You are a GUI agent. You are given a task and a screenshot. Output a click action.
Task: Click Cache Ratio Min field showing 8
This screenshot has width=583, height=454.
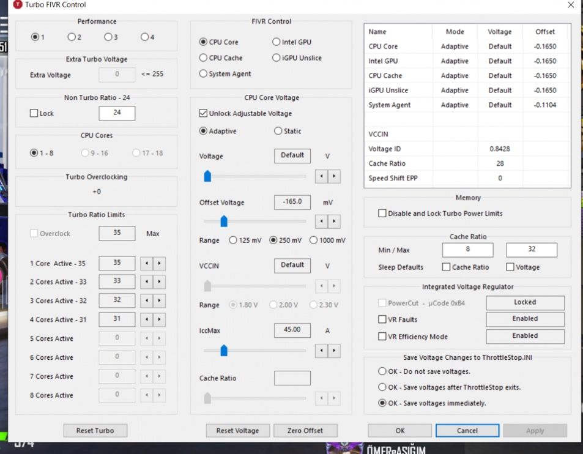468,250
